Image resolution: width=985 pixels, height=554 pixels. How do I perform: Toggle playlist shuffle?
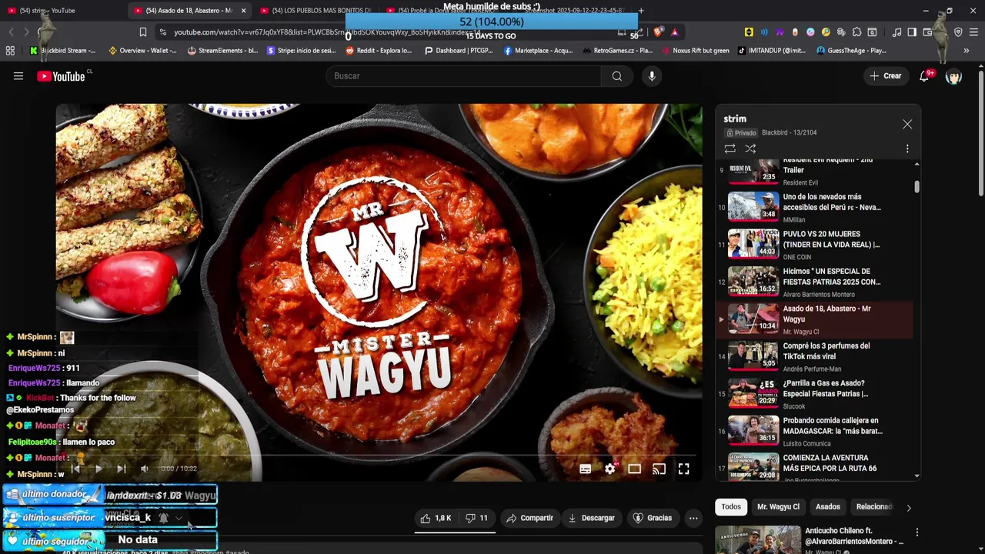click(x=750, y=149)
